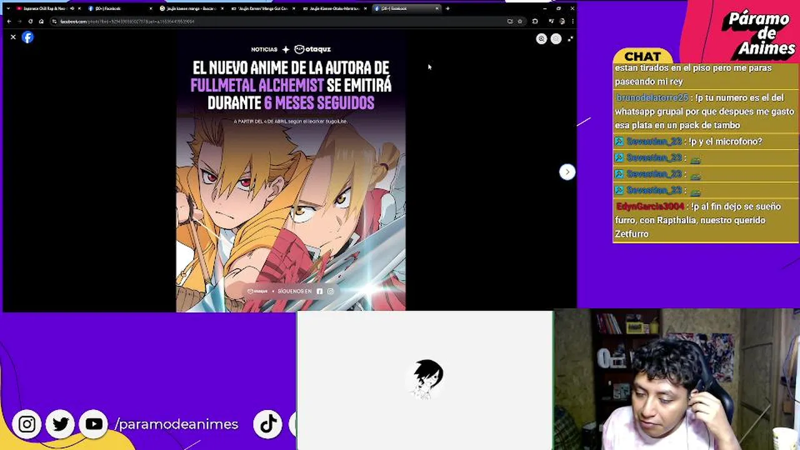Open the browser profile avatar
This screenshot has width=800, height=450.
[562, 21]
